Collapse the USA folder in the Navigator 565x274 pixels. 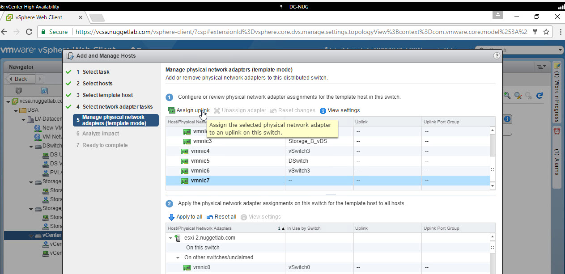pos(16,110)
